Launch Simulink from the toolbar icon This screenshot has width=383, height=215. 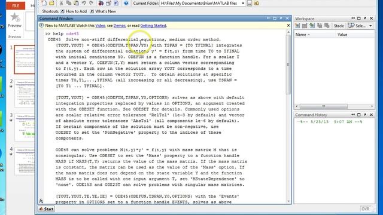[x=101, y=3]
